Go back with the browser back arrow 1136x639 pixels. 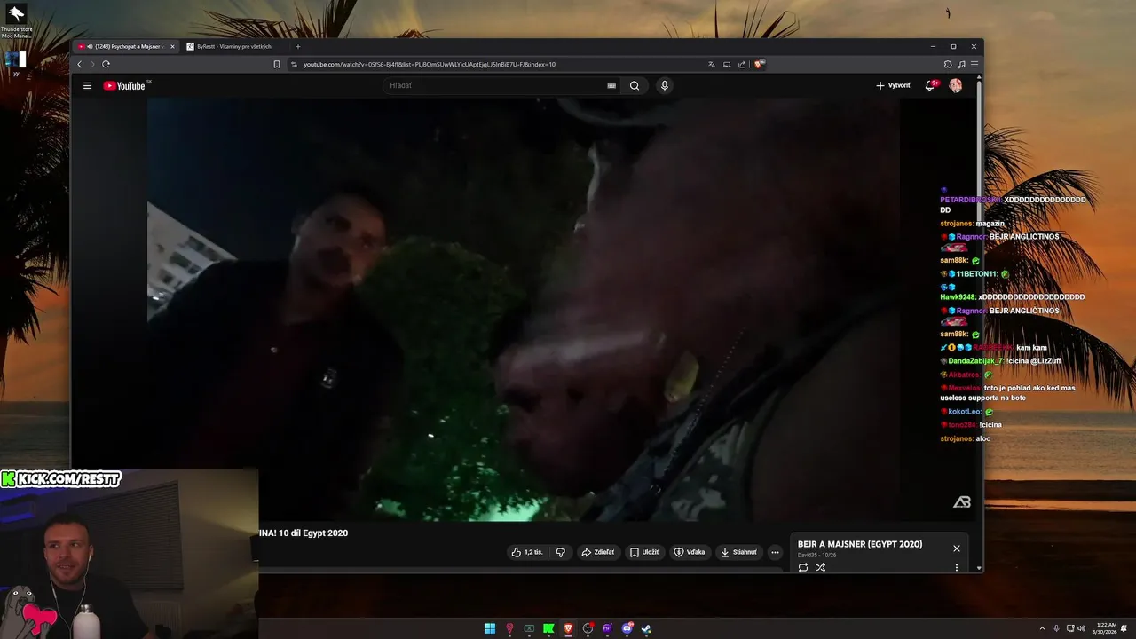tap(79, 64)
